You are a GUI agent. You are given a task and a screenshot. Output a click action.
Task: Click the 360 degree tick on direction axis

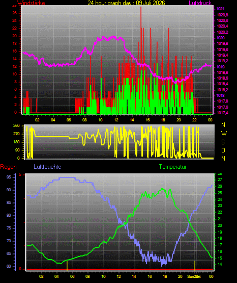(x=17, y=126)
